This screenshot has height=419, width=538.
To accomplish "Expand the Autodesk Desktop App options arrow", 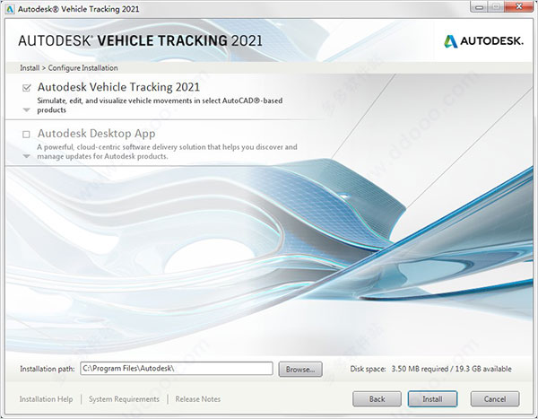I will pos(26,156).
